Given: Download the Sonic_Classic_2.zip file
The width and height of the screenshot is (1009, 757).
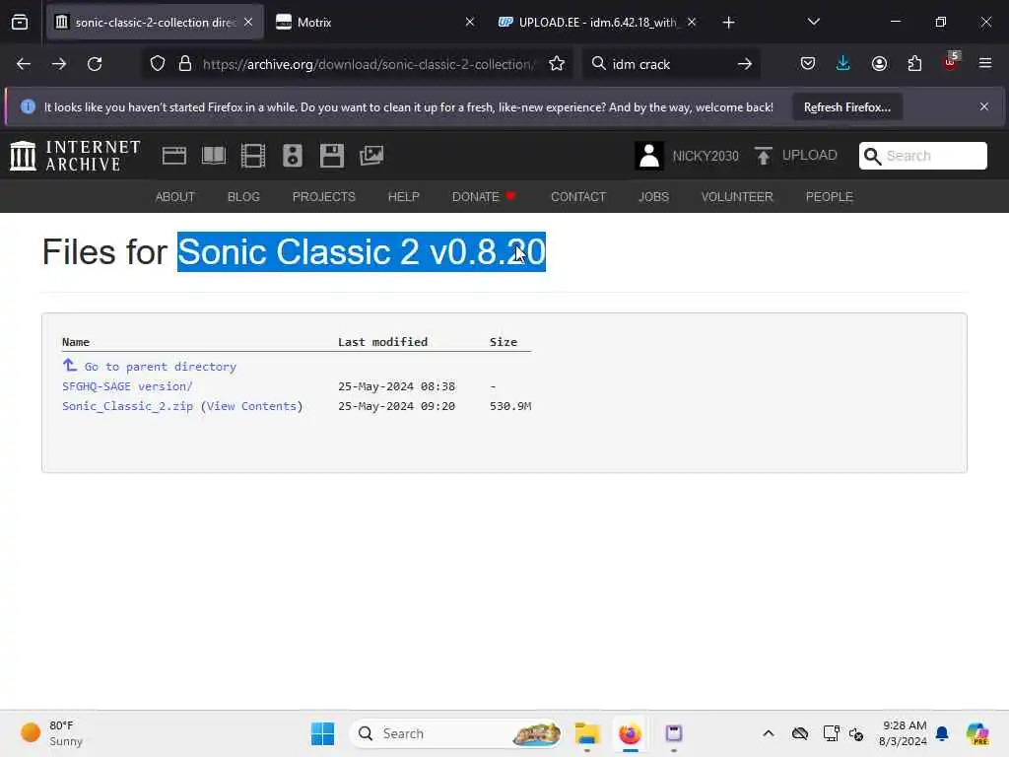Looking at the screenshot, I should click(x=127, y=406).
